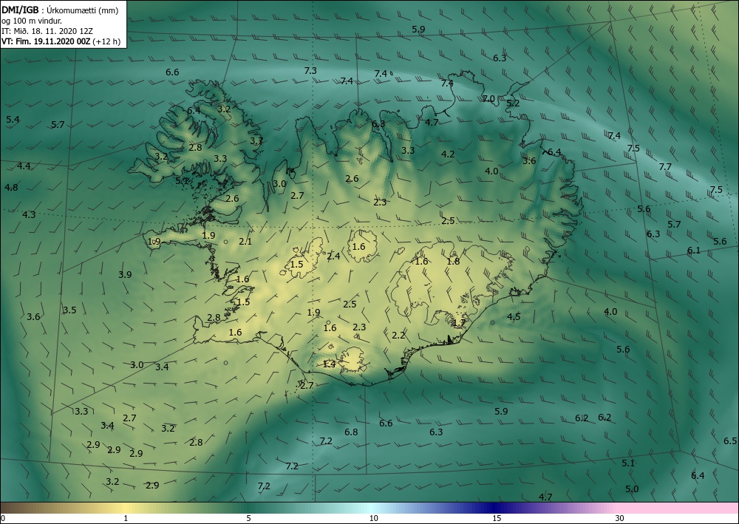This screenshot has width=739, height=524.
Task: Click the 5.0 precipitation value
Action: coord(632,489)
